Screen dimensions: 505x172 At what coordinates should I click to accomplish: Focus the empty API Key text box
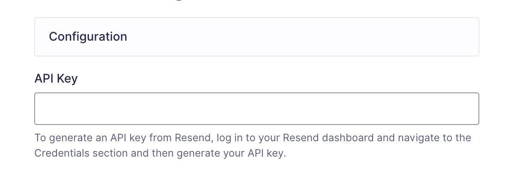(x=257, y=109)
